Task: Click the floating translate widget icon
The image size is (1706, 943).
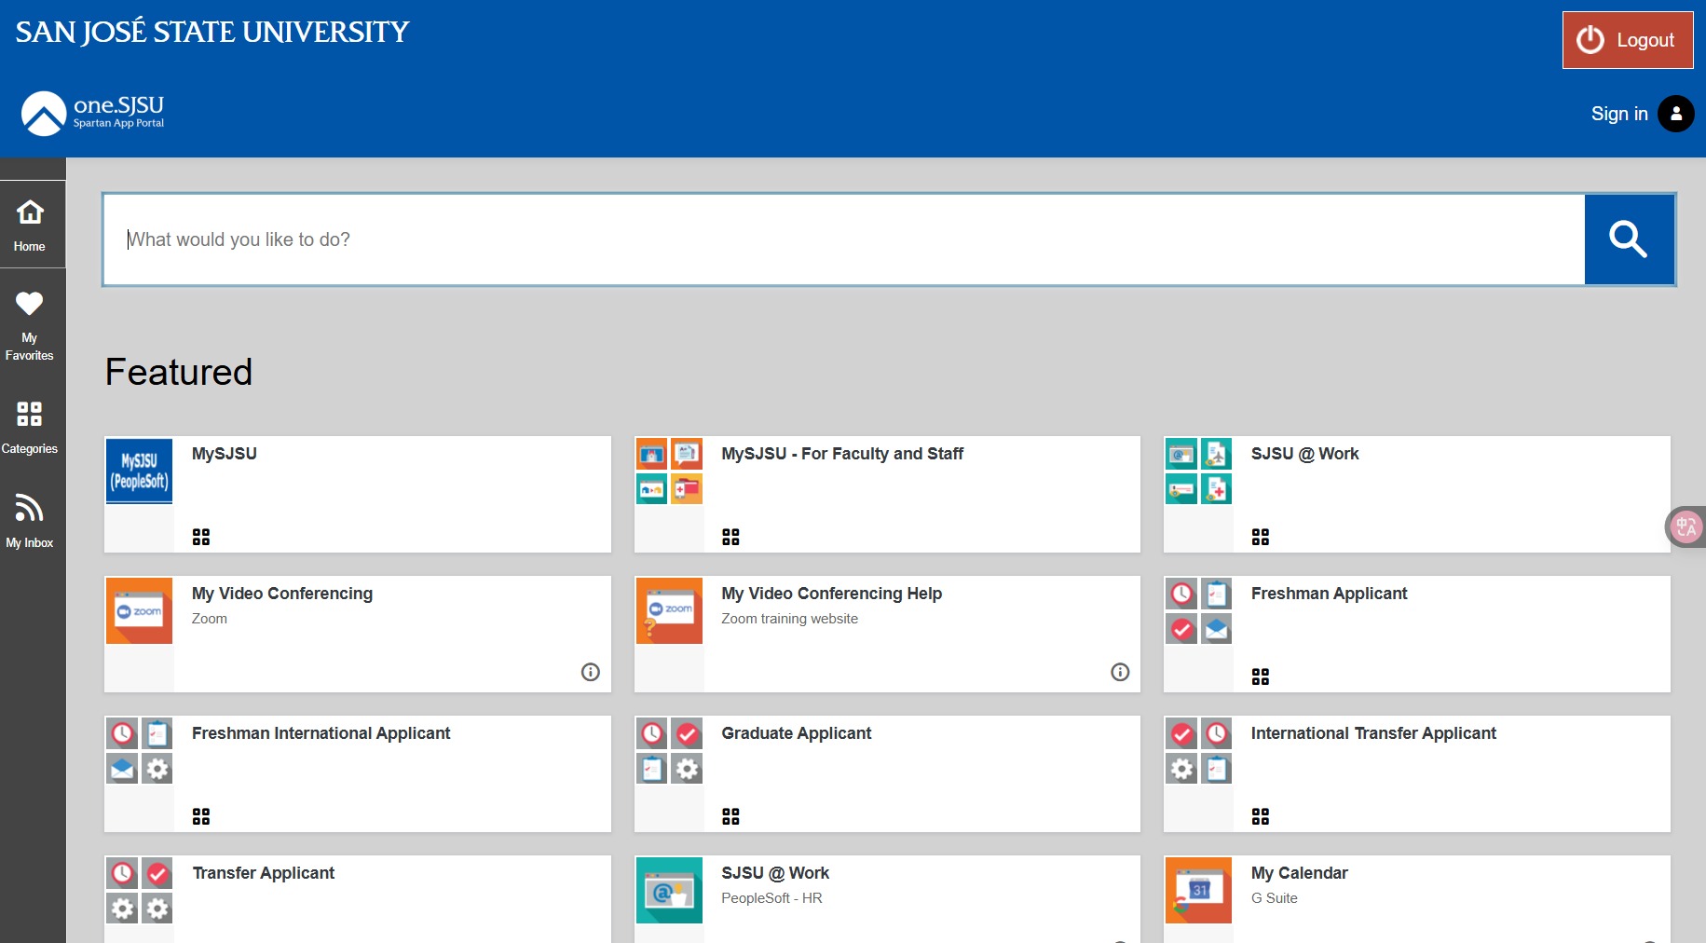Action: click(x=1686, y=527)
